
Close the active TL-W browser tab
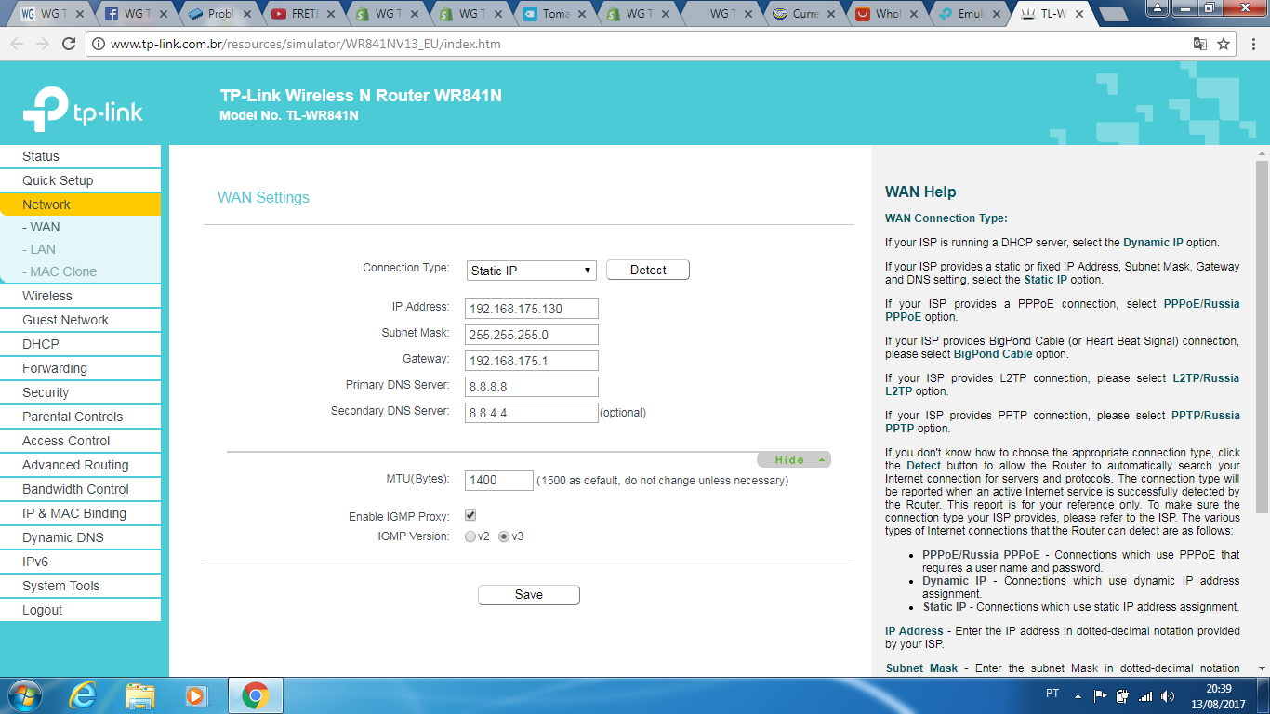tap(1080, 14)
